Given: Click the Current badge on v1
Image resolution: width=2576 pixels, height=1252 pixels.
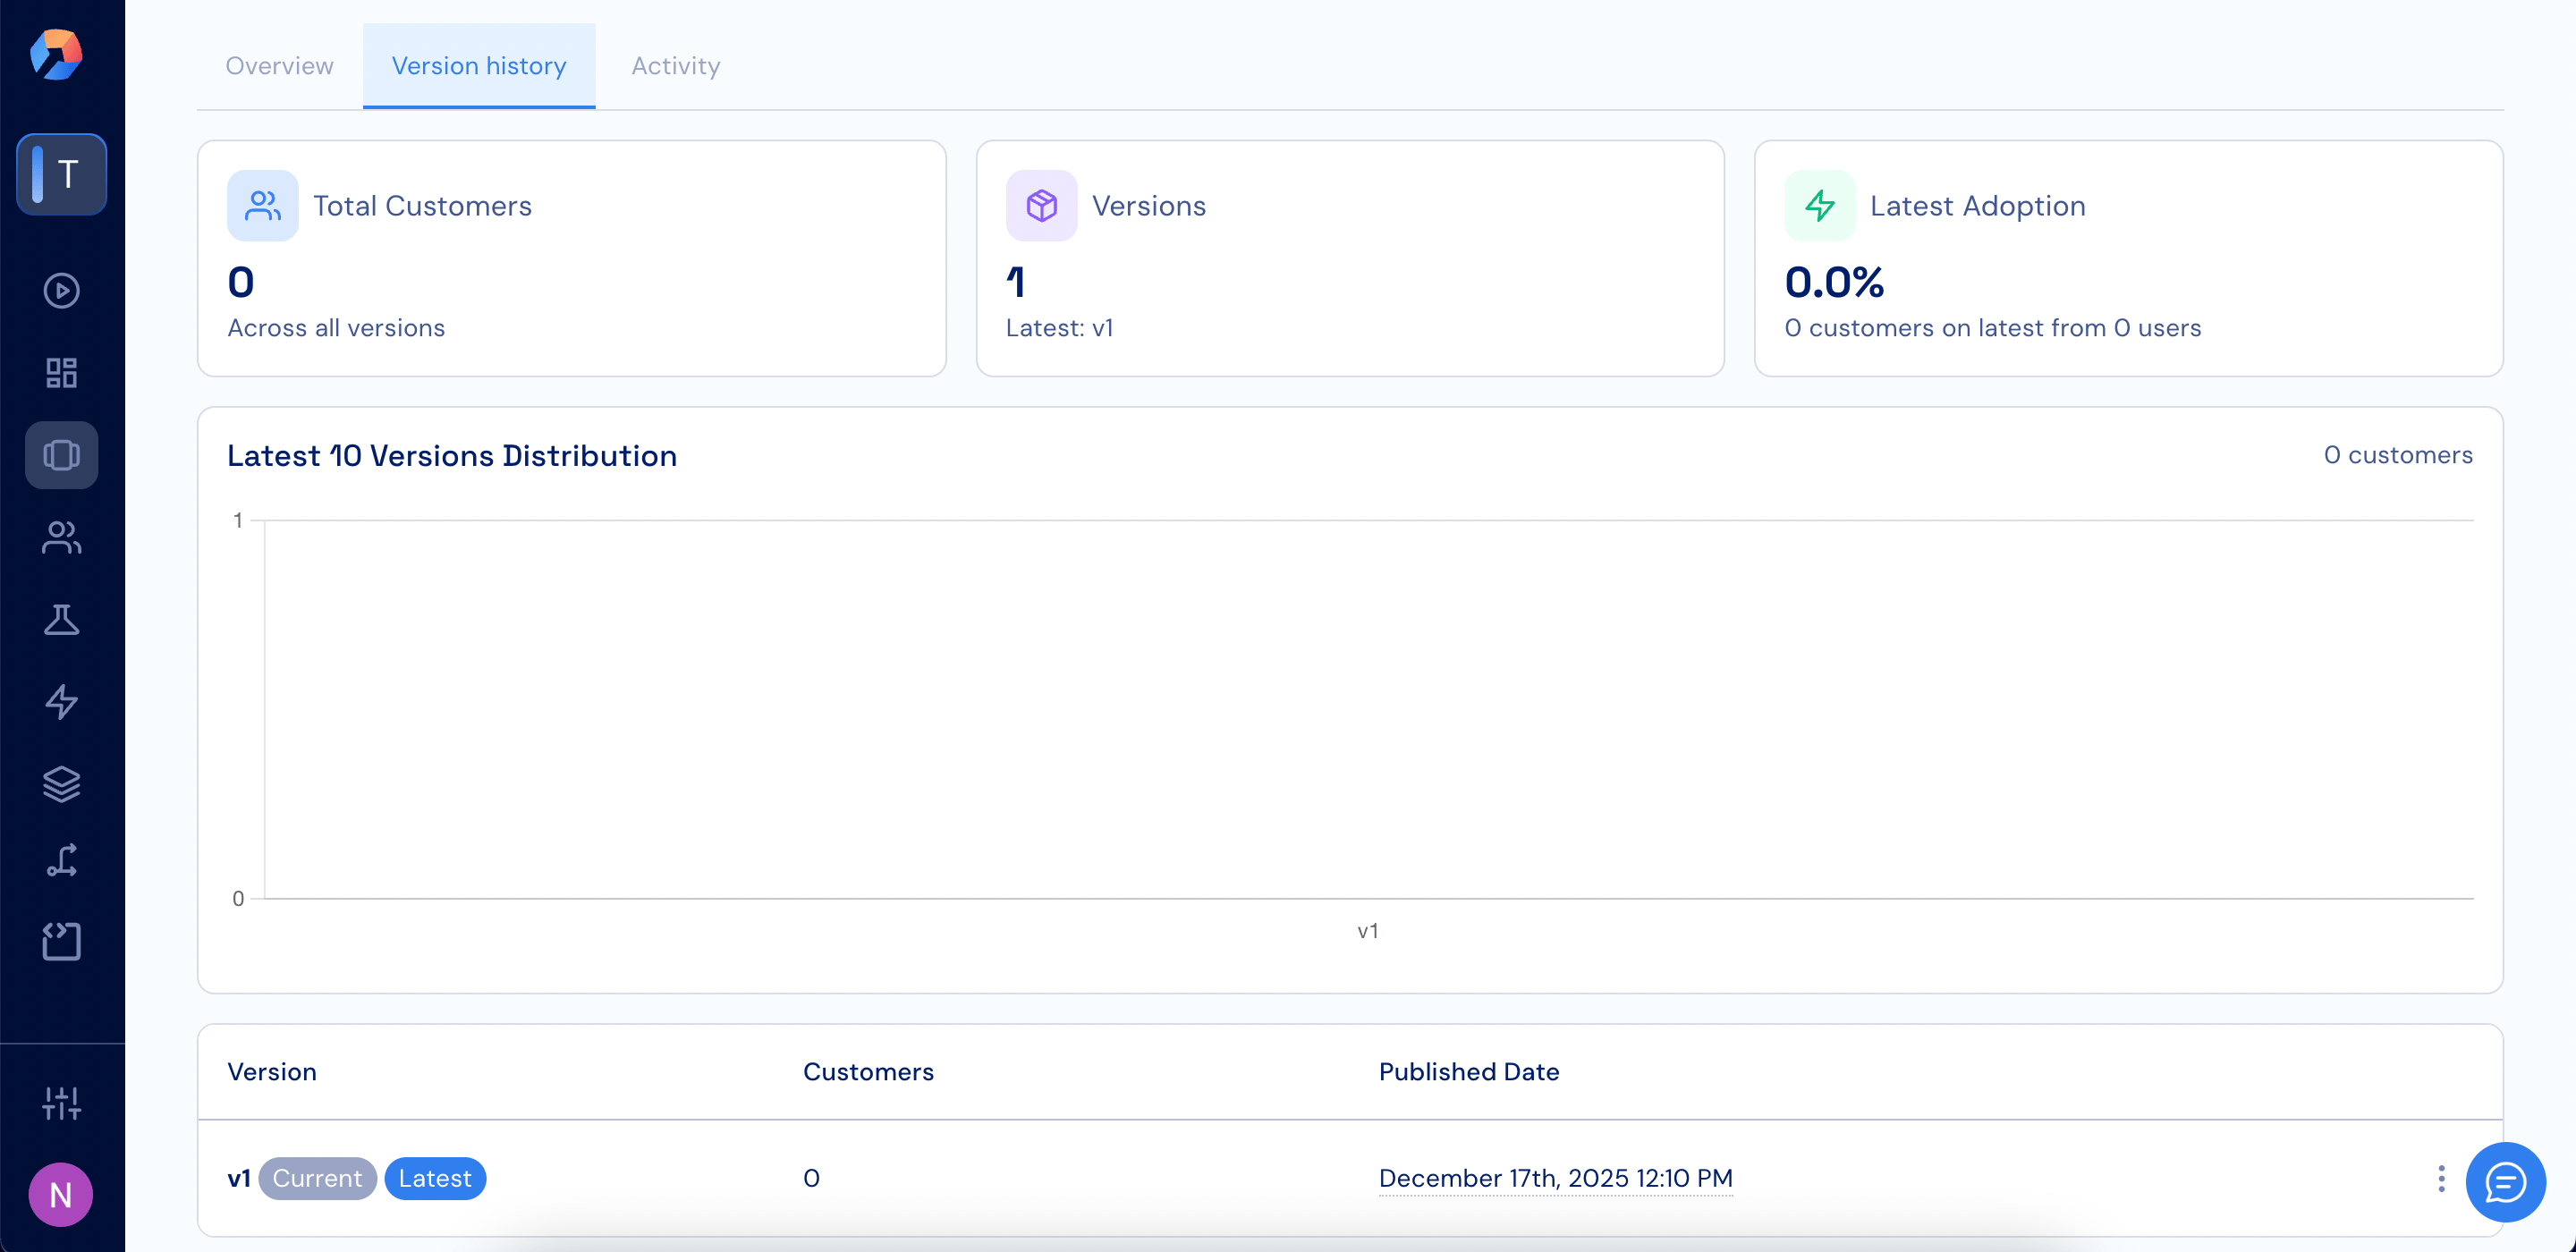Looking at the screenshot, I should [x=317, y=1178].
